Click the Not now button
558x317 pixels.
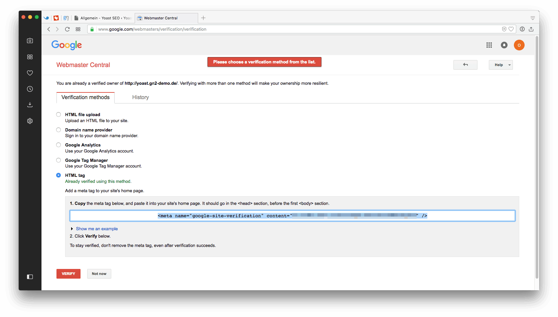click(99, 274)
